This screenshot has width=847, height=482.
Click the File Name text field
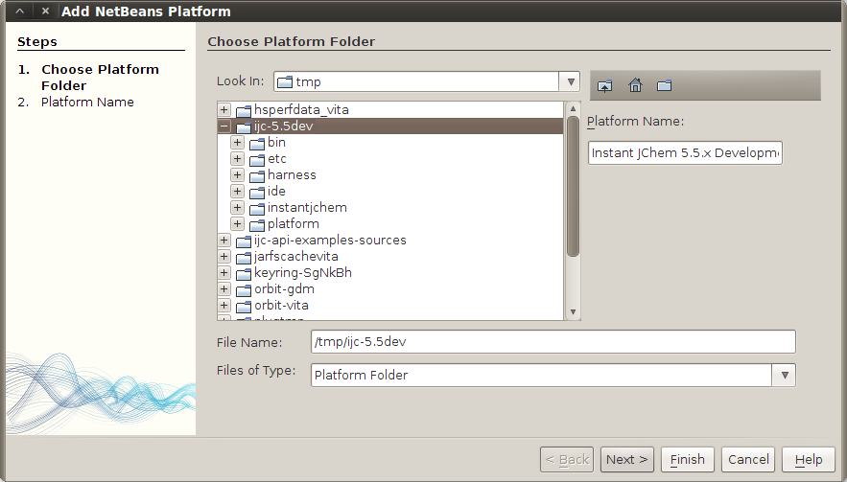(x=553, y=342)
